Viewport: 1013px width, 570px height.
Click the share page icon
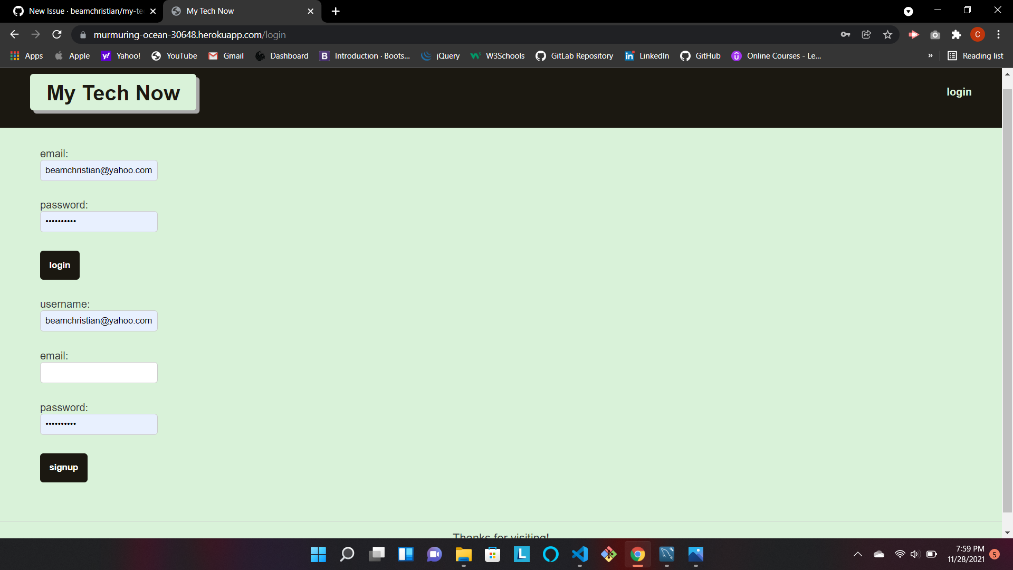(x=866, y=35)
